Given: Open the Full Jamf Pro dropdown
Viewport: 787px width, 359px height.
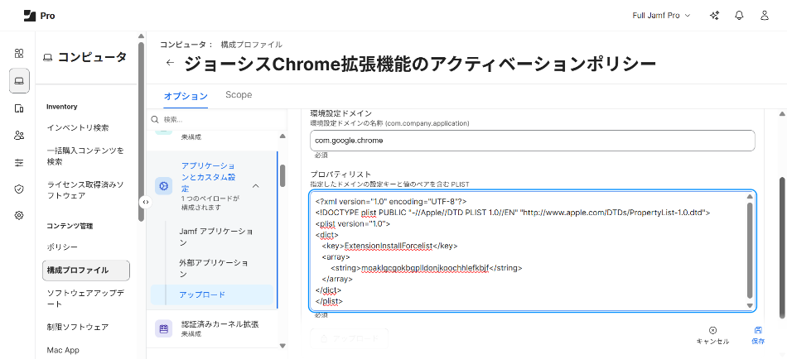Looking at the screenshot, I should tap(661, 16).
